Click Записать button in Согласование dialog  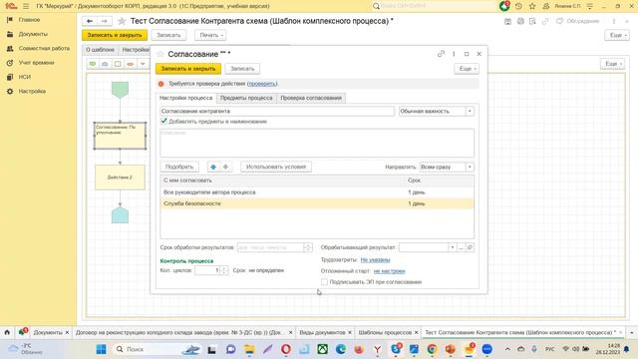click(242, 69)
